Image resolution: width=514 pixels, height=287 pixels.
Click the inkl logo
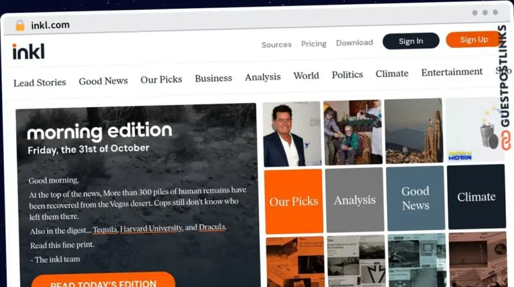point(29,52)
